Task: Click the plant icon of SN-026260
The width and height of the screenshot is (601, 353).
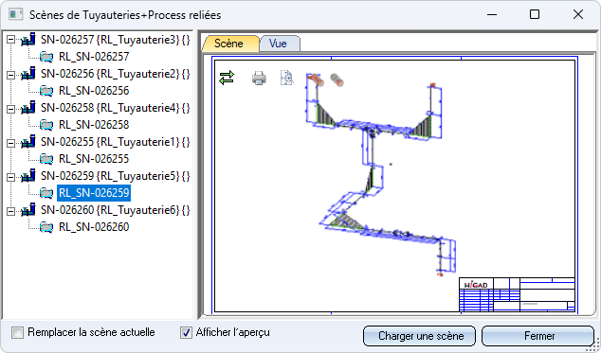Action: [28, 210]
